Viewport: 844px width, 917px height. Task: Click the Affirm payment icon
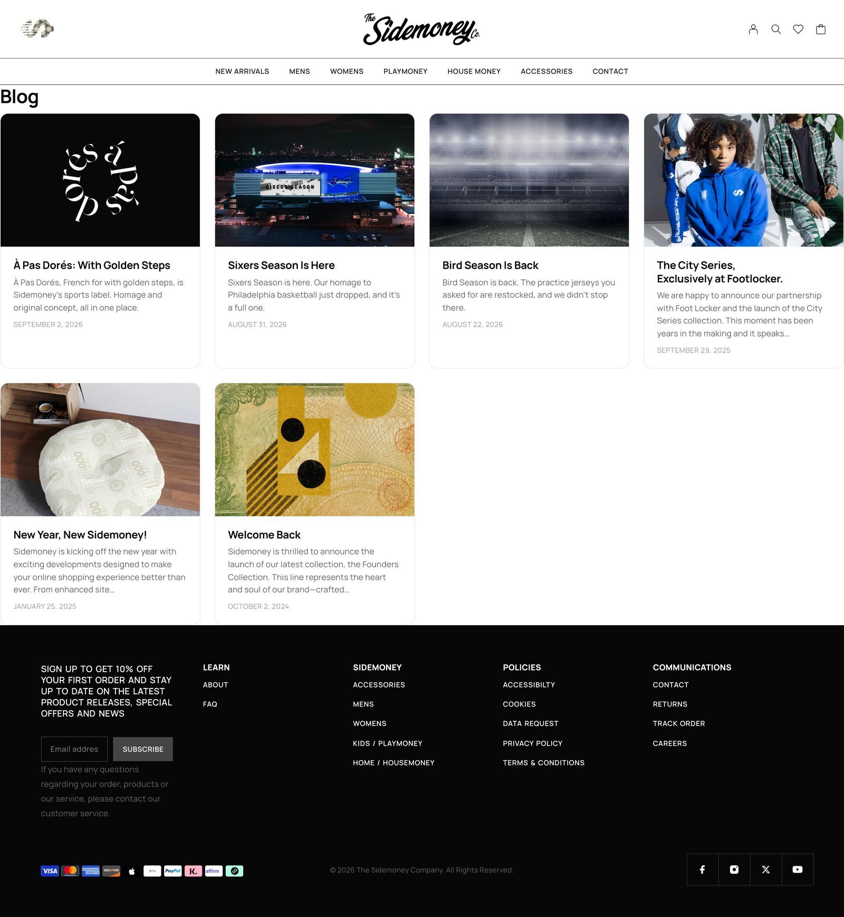214,871
